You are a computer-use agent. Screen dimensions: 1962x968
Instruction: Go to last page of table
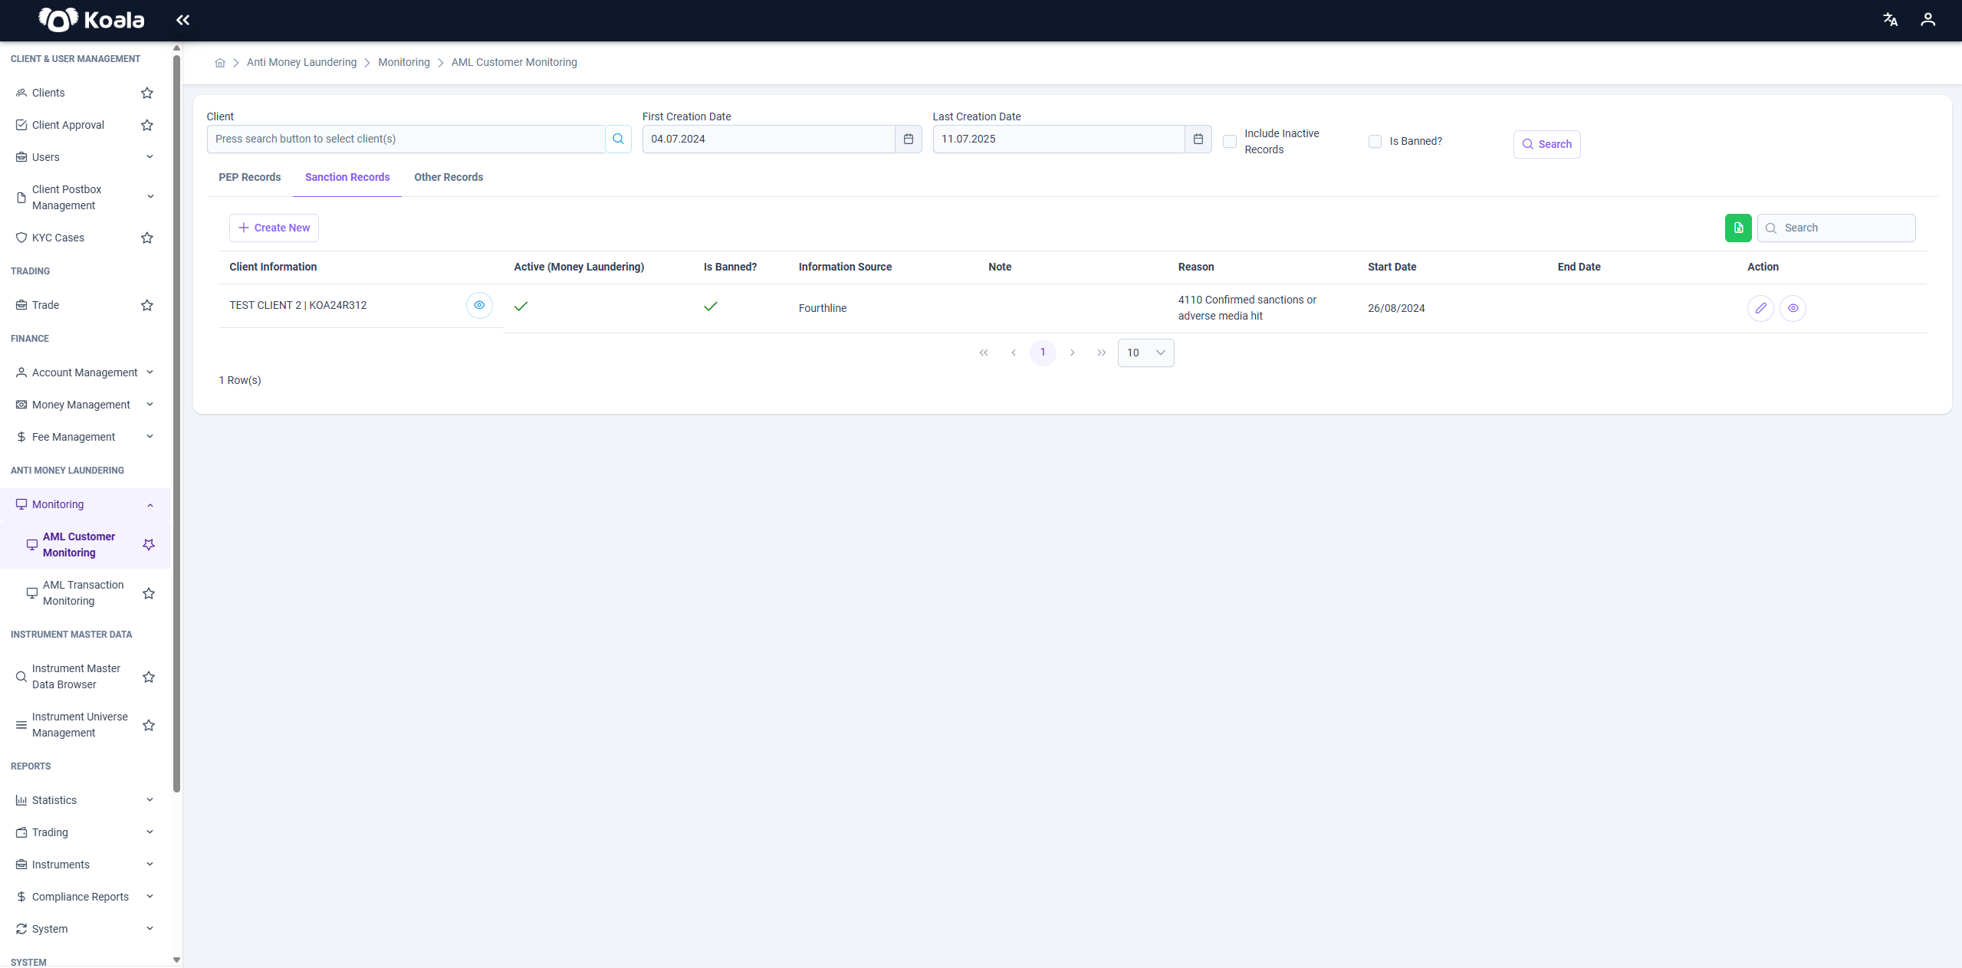[1102, 353]
